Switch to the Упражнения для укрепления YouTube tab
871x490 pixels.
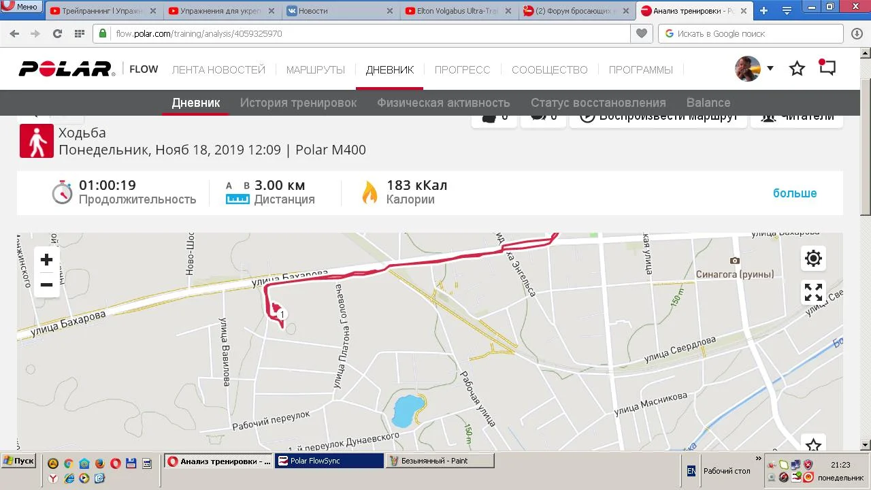(222, 11)
